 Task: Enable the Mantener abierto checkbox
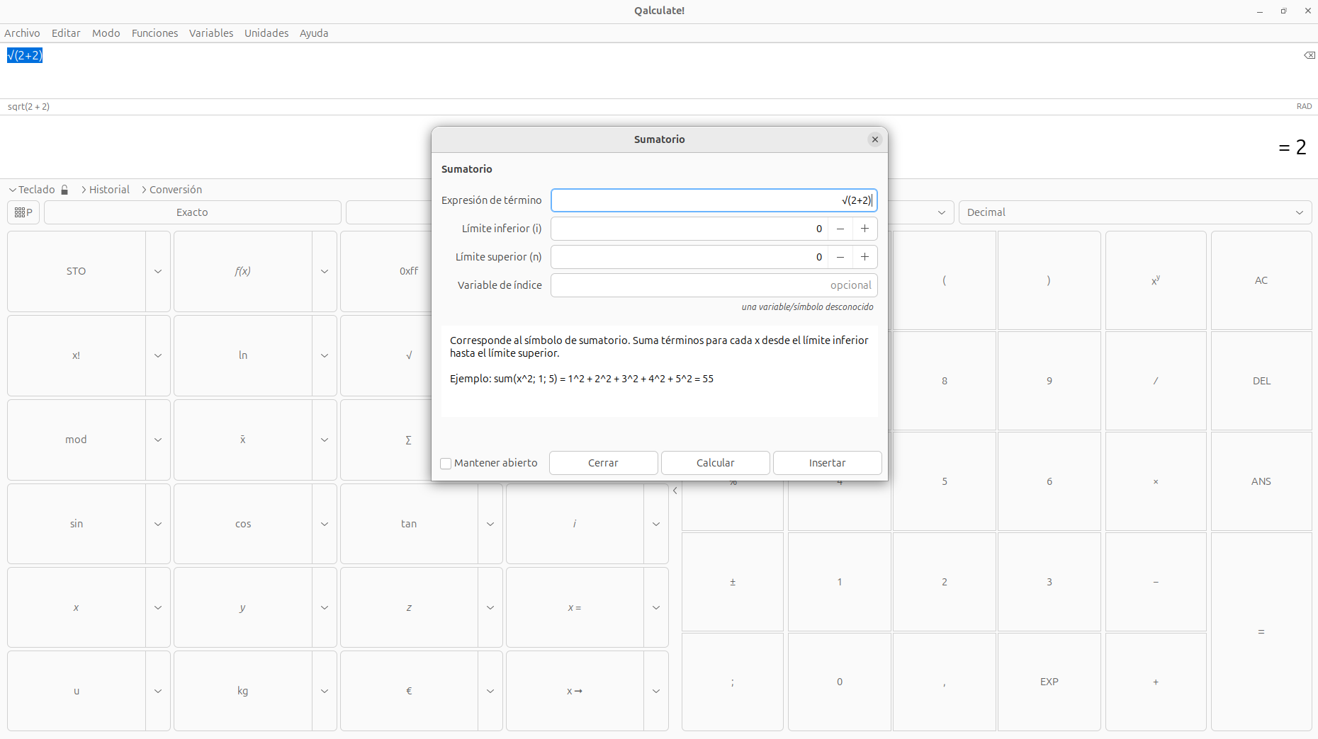[446, 464]
